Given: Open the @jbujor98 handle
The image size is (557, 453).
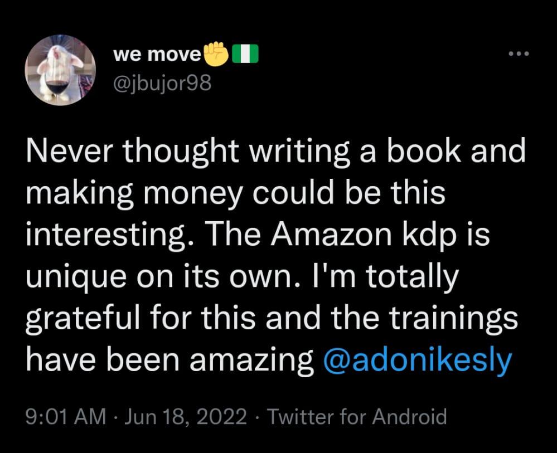Looking at the screenshot, I should (x=162, y=86).
